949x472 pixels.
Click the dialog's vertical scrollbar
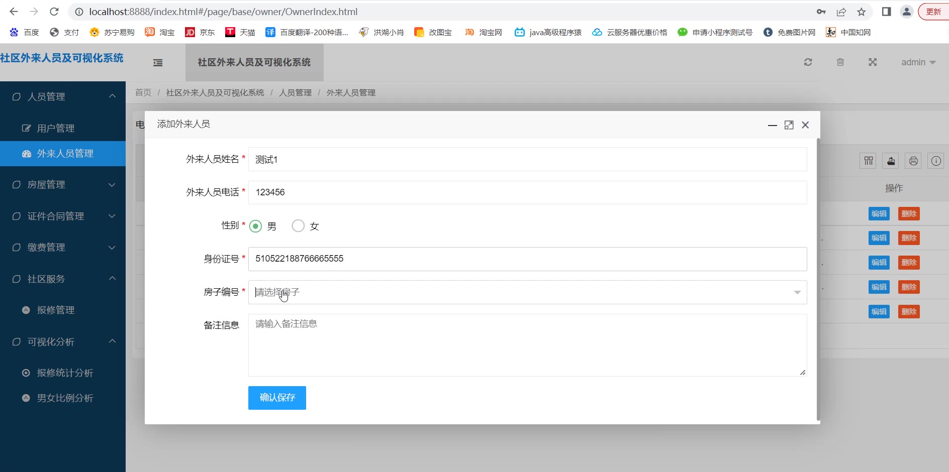pyautogui.click(x=818, y=280)
